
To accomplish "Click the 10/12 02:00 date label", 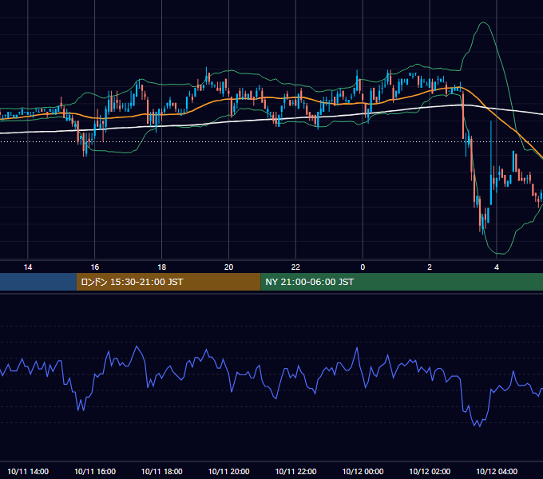I will click(430, 471).
